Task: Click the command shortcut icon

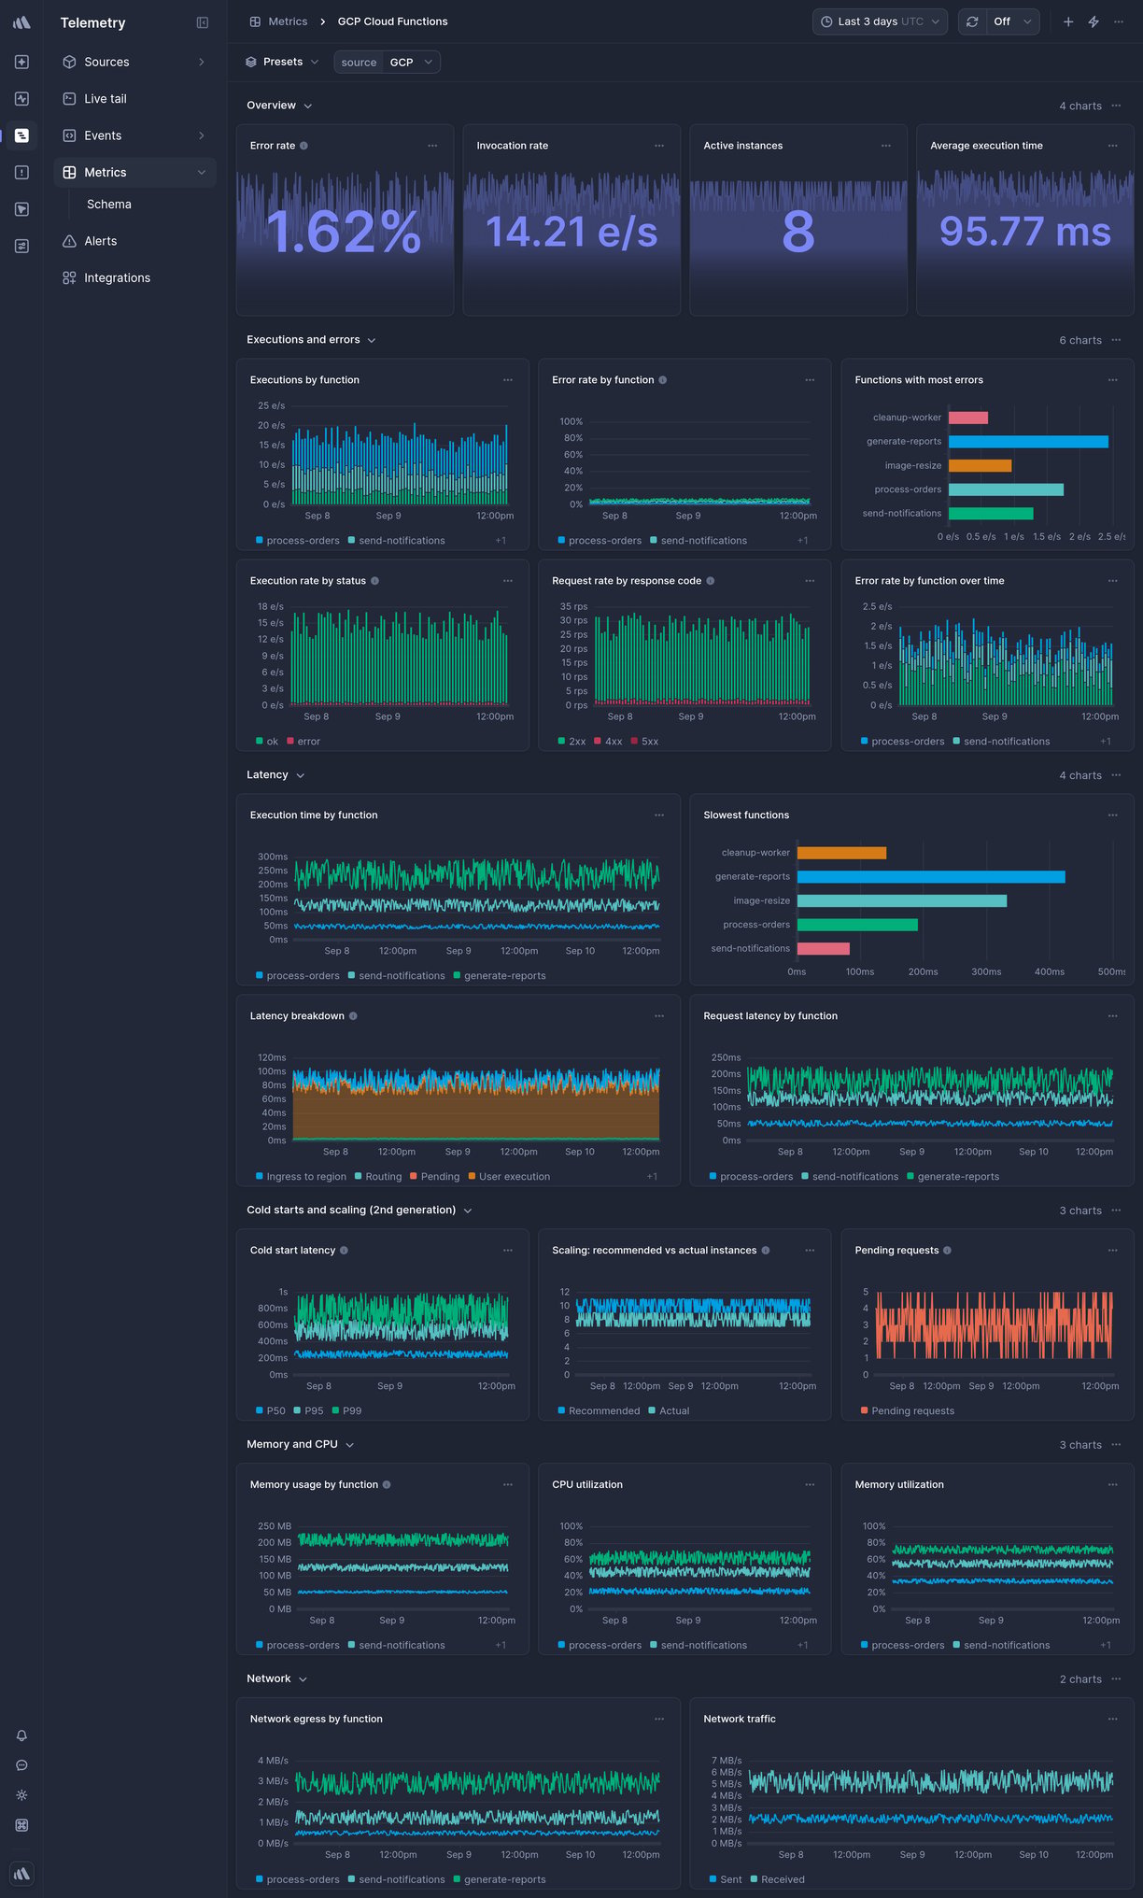Action: [x=21, y=1825]
